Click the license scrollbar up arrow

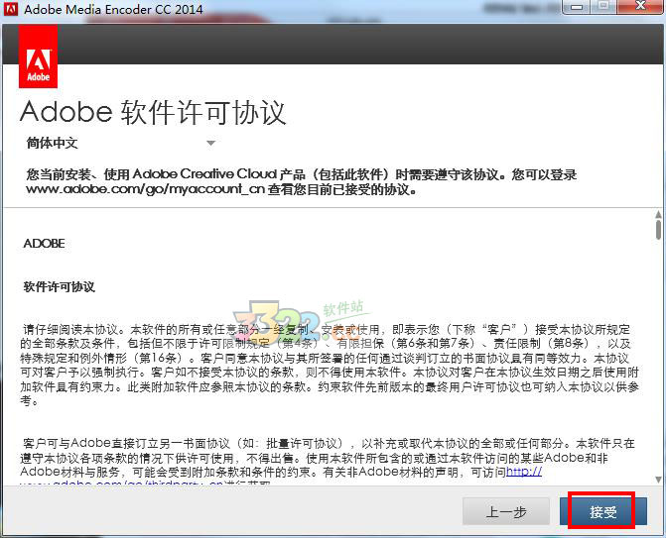tap(658, 214)
